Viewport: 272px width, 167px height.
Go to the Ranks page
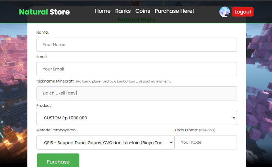point(123,11)
